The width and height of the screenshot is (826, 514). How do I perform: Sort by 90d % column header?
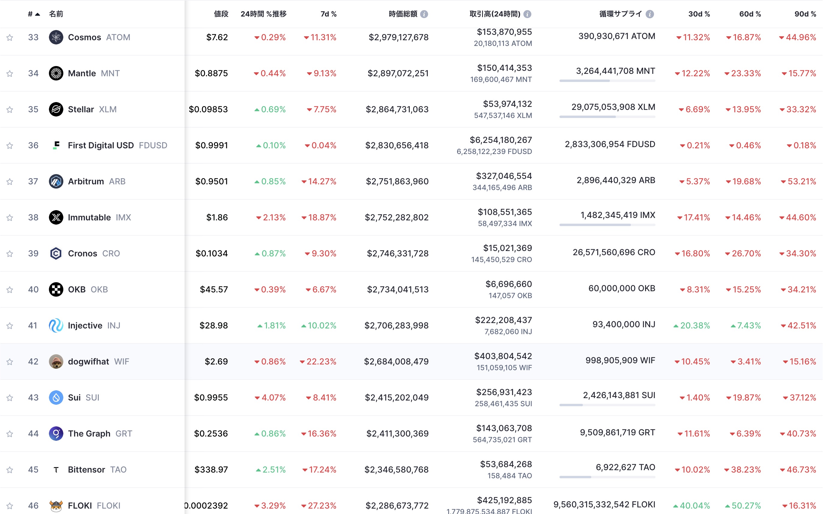805,14
